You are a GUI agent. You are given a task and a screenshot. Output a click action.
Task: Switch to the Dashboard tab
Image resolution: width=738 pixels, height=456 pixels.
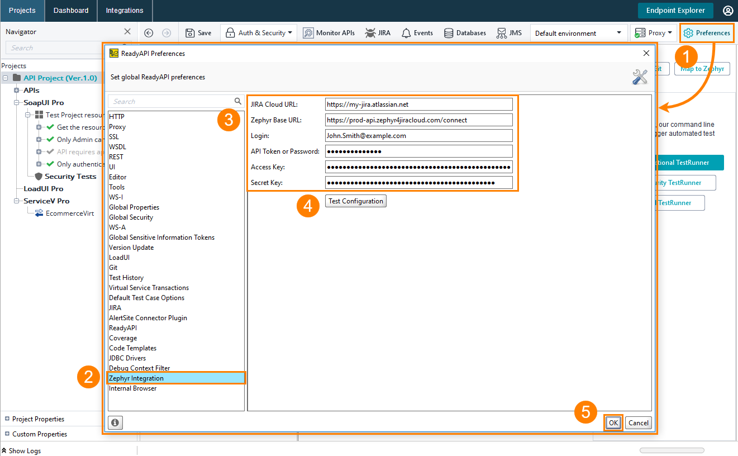point(71,11)
